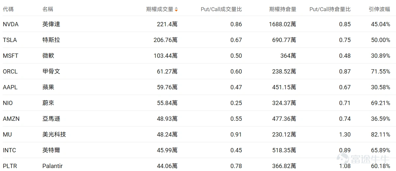The height and width of the screenshot is (171, 396).
Task: Select stock name Palantir
Action: coord(52,166)
